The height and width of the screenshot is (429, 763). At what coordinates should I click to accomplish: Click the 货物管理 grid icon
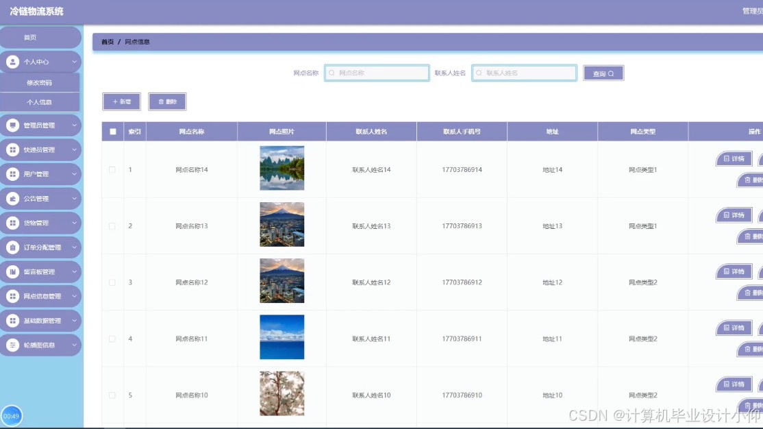point(12,223)
